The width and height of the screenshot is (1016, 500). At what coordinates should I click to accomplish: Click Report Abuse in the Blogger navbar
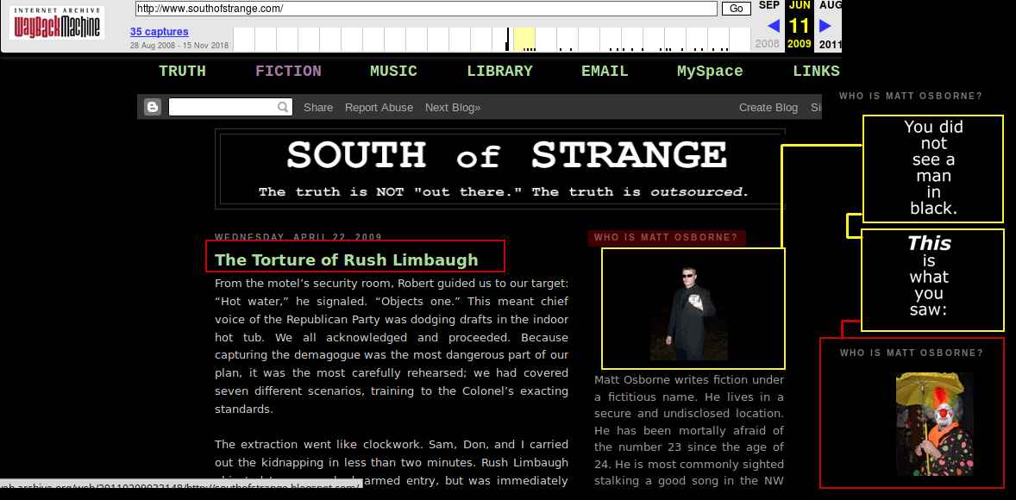[379, 108]
